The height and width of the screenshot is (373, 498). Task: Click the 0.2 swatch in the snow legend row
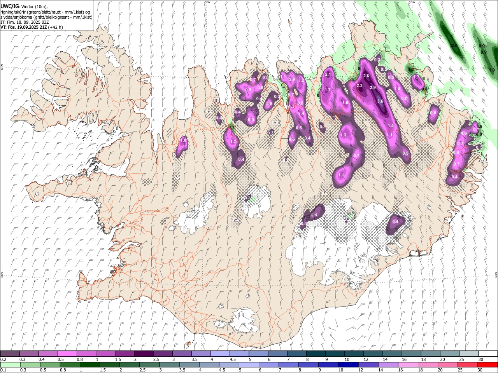(9, 354)
